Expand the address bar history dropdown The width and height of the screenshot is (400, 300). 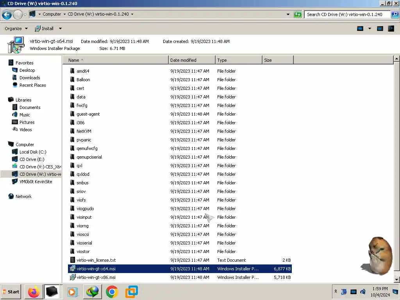pos(288,14)
